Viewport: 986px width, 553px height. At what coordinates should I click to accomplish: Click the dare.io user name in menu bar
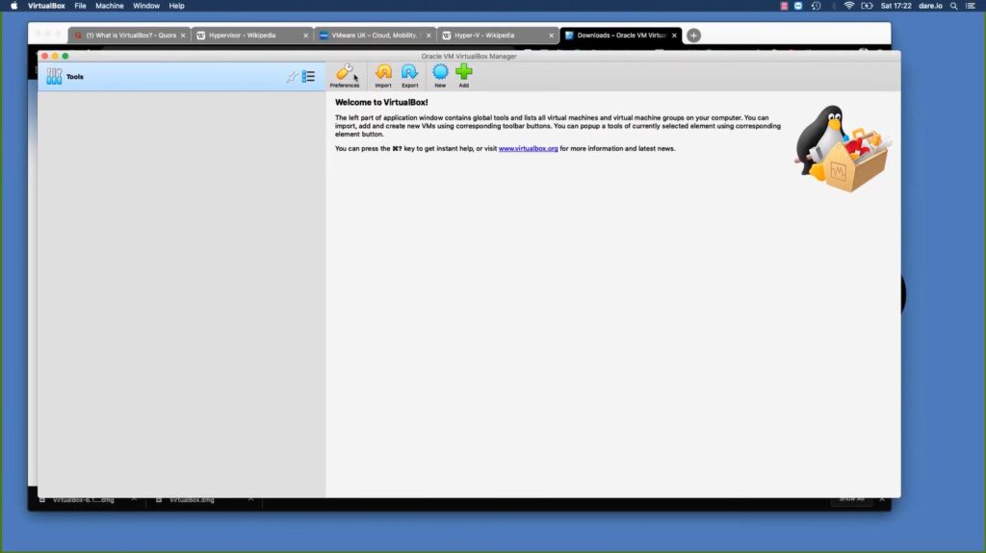(x=931, y=6)
